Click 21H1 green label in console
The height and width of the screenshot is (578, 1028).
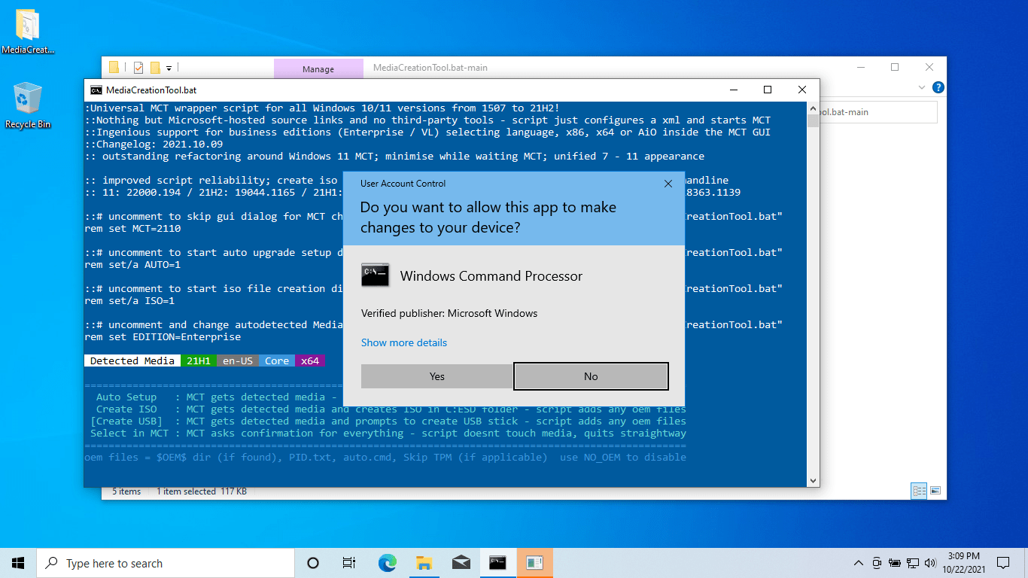(199, 361)
